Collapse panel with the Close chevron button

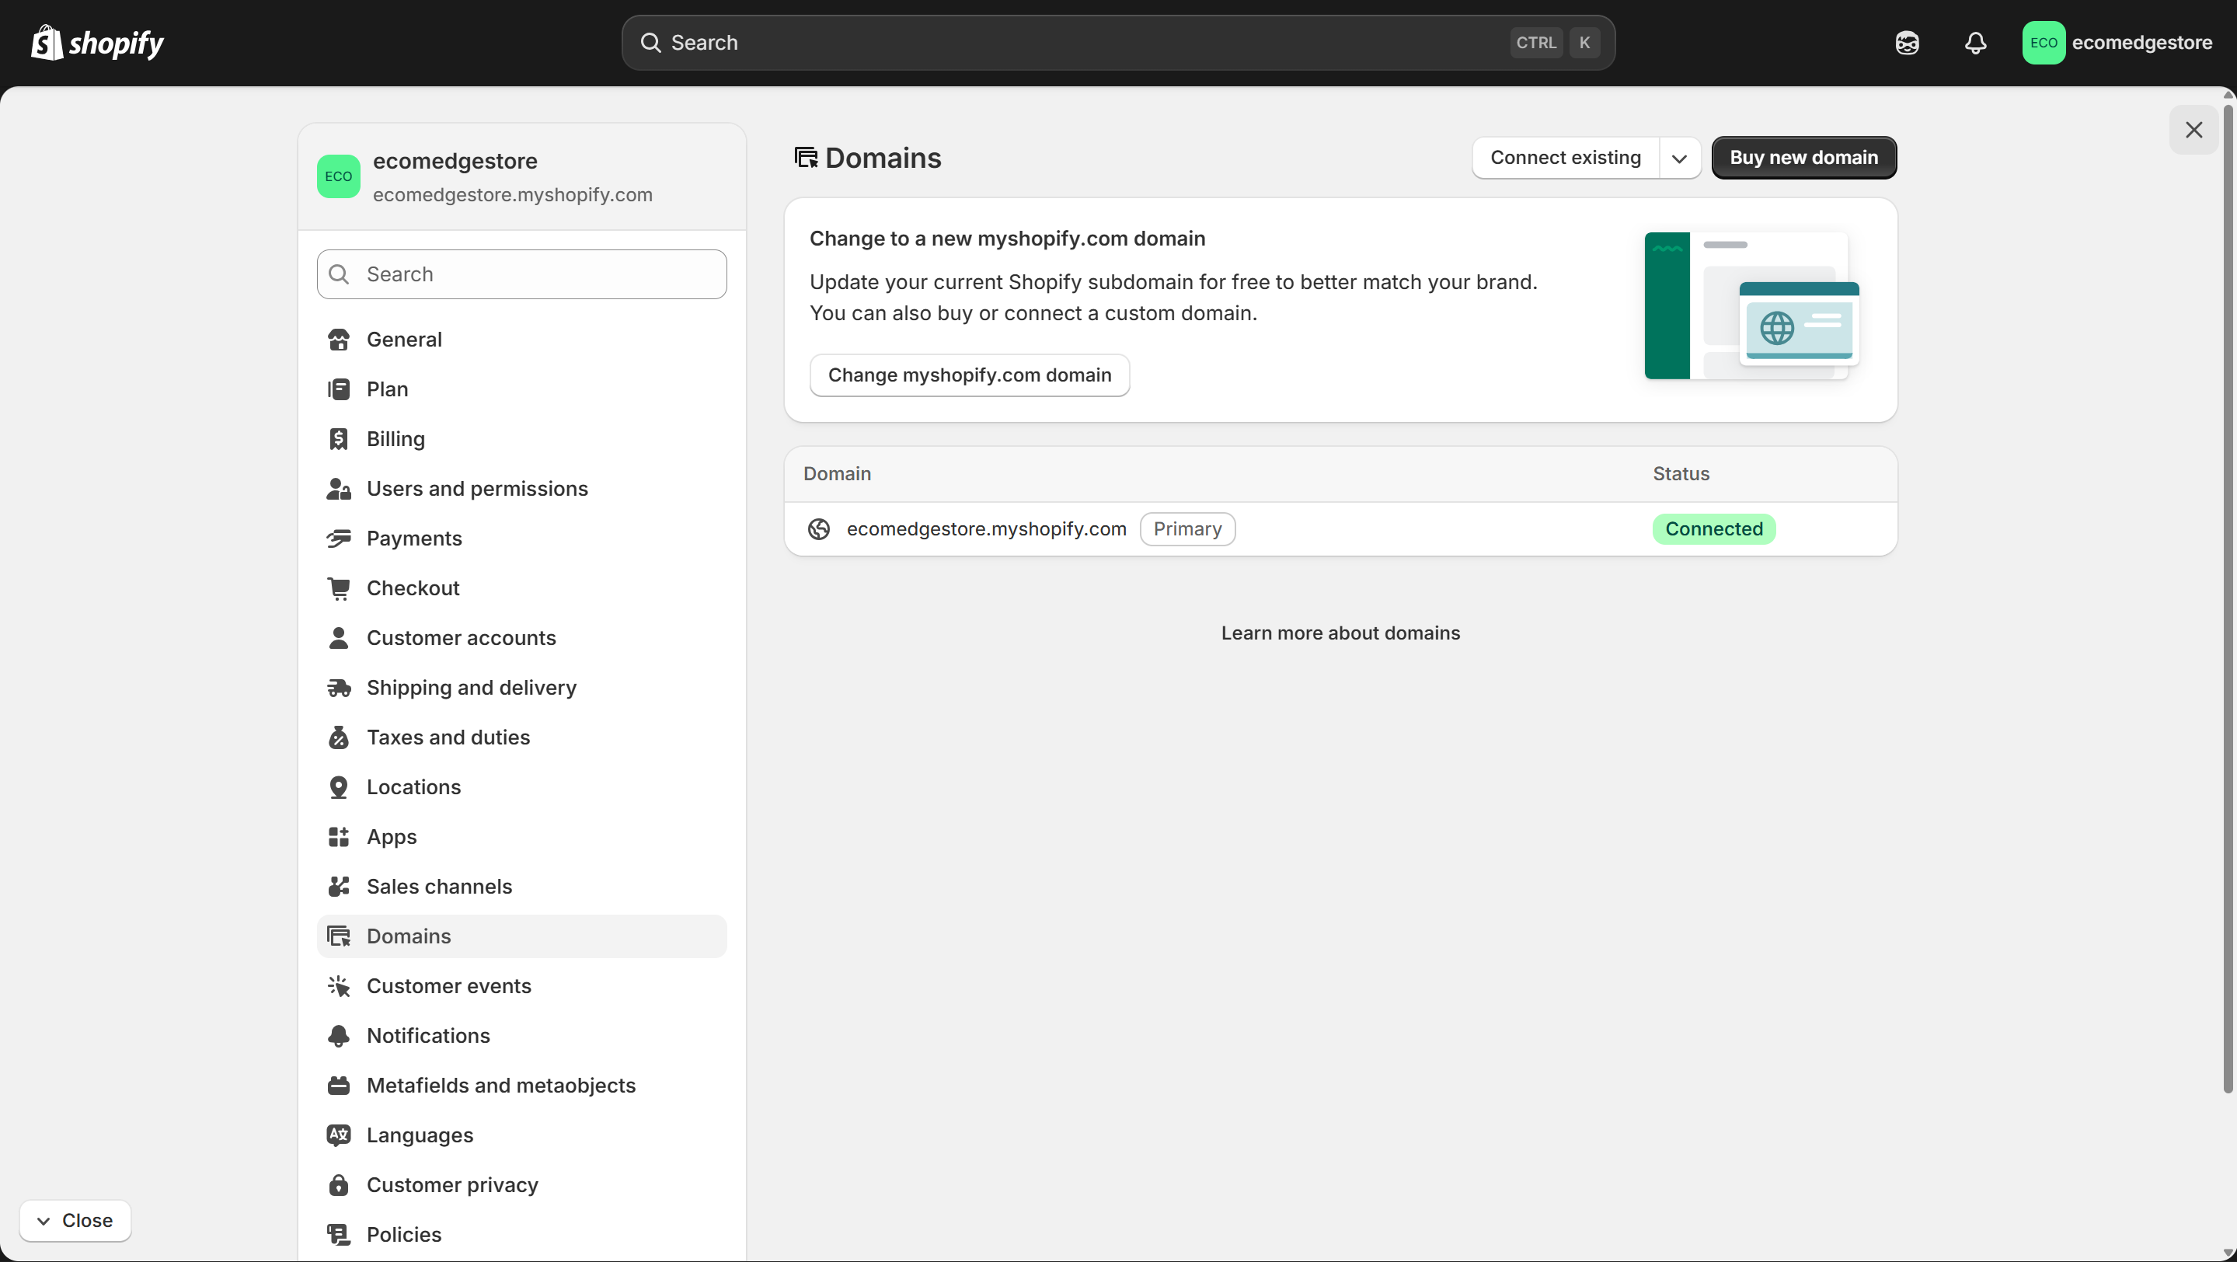tap(75, 1220)
